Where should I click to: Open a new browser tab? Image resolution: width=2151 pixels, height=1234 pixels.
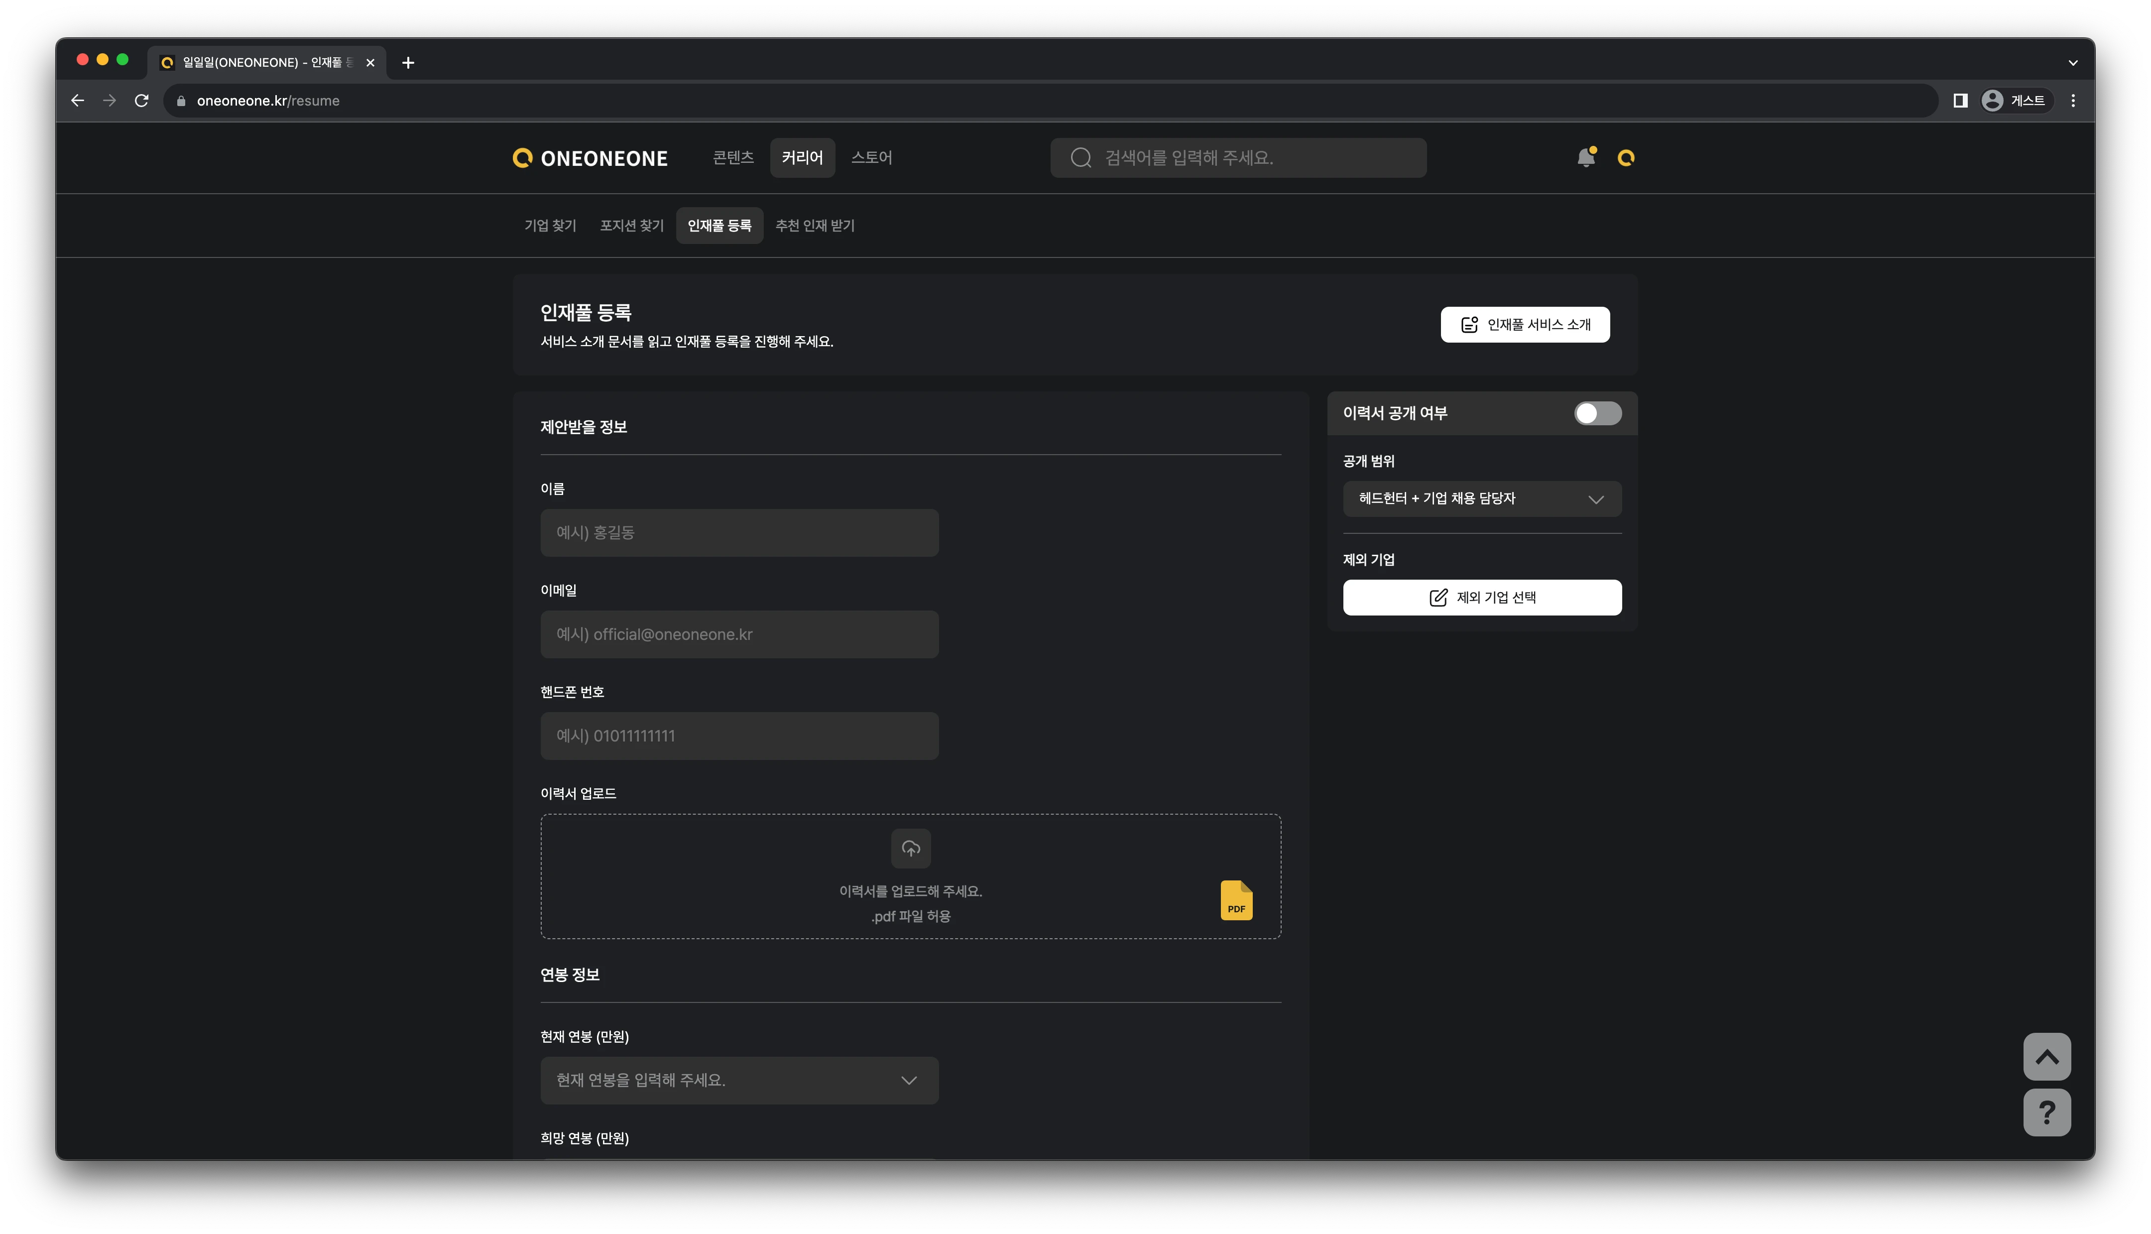coord(408,63)
